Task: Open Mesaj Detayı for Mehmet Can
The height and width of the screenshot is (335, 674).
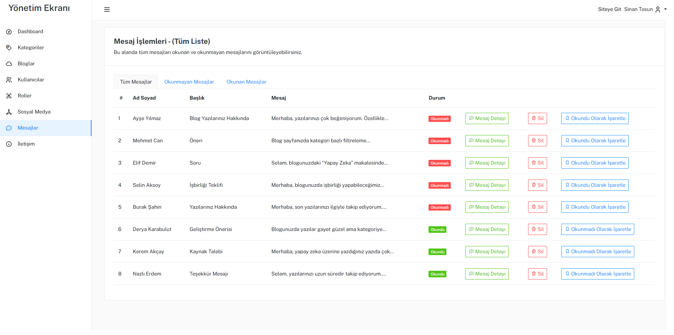Action: coord(487,141)
